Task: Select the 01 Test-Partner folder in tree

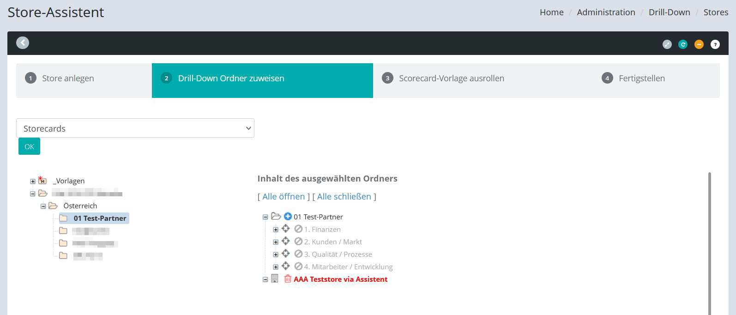Action: click(100, 218)
